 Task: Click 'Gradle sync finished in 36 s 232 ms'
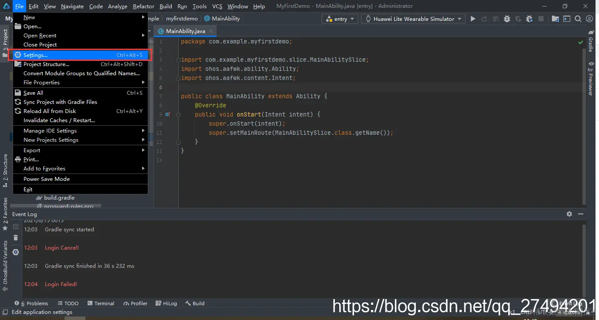pyautogui.click(x=89, y=266)
